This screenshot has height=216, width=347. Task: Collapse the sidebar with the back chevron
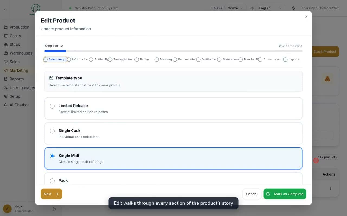click(5, 10)
